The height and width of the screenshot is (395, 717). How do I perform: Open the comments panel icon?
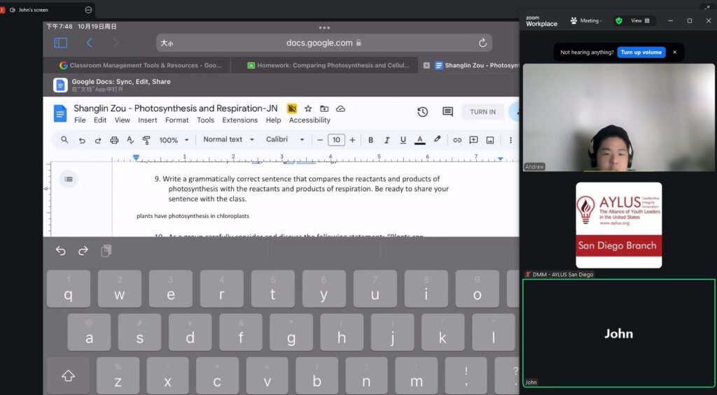447,112
